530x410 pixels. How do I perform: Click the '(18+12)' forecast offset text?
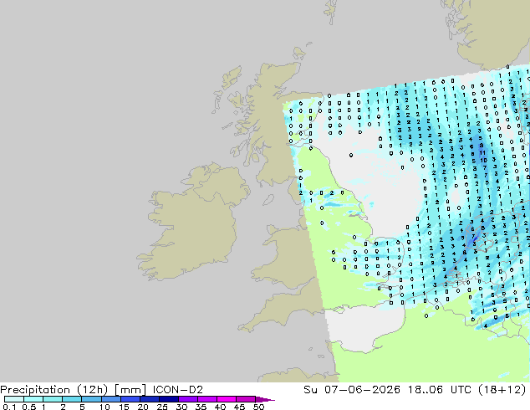[502, 390]
